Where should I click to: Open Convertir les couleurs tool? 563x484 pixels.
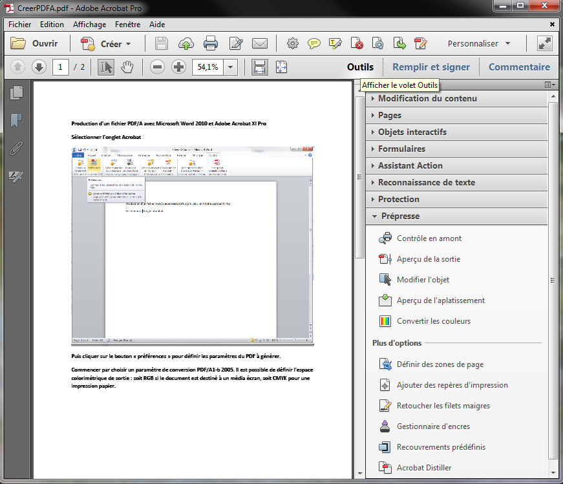[433, 321]
